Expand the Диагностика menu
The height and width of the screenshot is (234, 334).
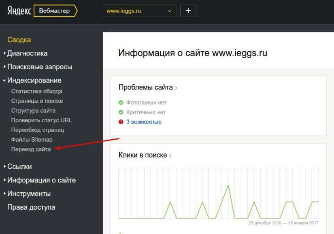(27, 53)
